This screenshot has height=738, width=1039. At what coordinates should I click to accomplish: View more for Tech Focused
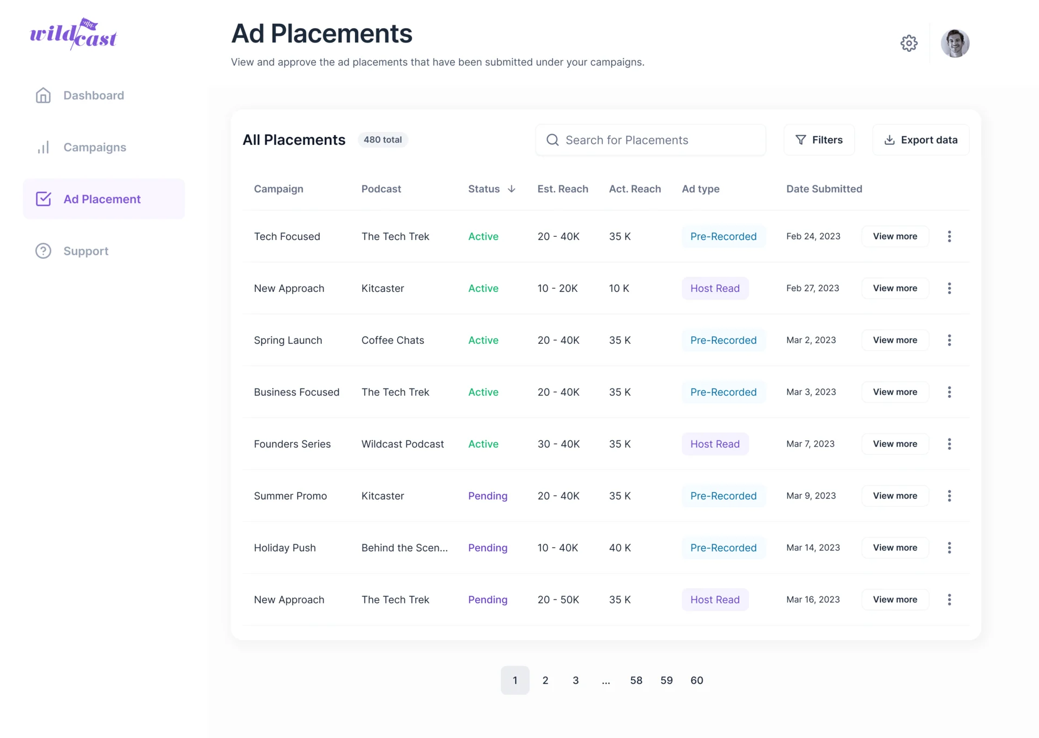[x=895, y=236]
